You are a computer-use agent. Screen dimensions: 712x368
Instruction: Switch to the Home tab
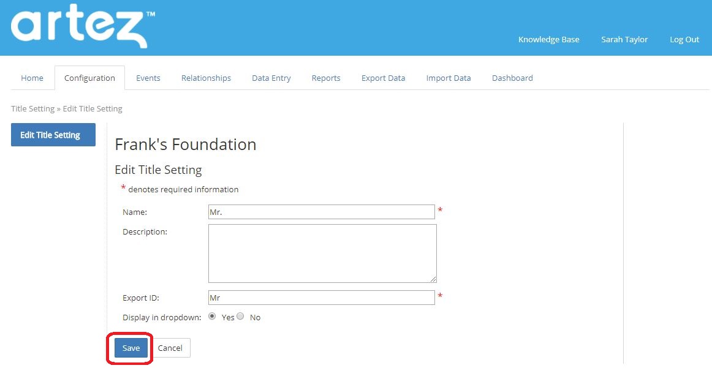(32, 78)
